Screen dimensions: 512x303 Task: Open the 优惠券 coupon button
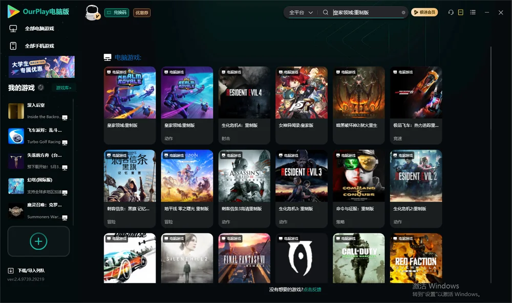(x=142, y=13)
